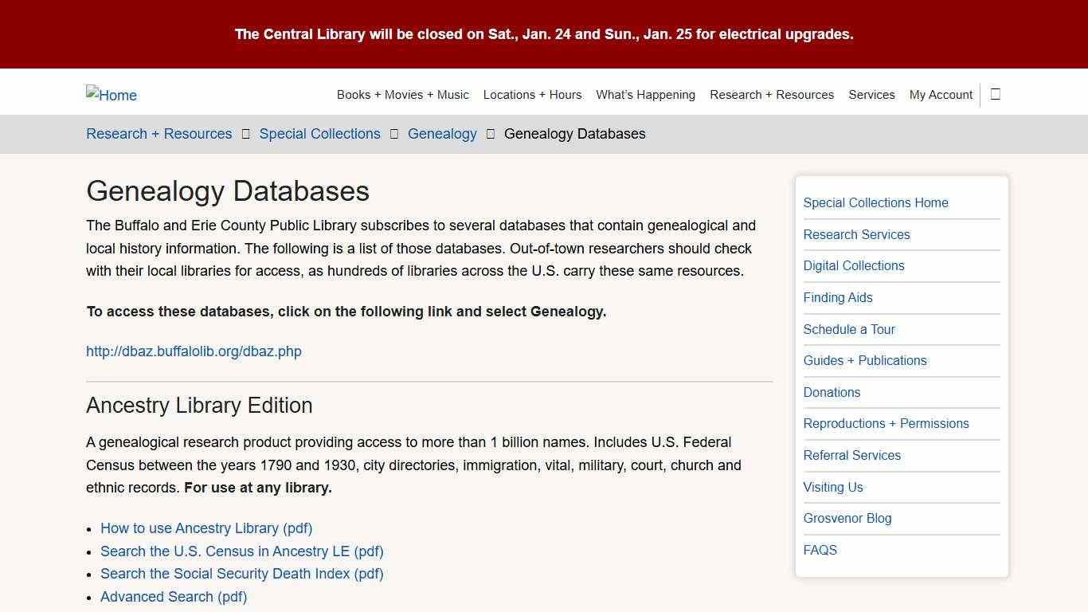Open Guides + Publications in the sidebar
The image size is (1088, 612).
(x=865, y=360)
